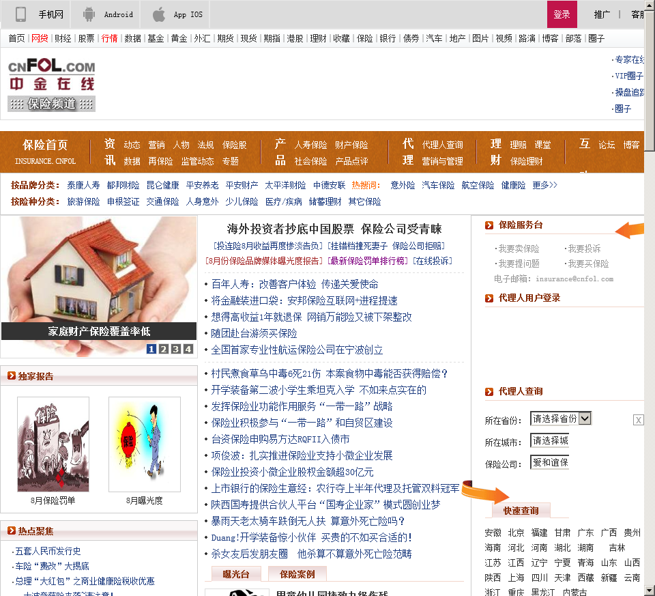This screenshot has height=596, width=655.
Task: Open 代理人查询 in the orange navigation
Action: [x=442, y=145]
